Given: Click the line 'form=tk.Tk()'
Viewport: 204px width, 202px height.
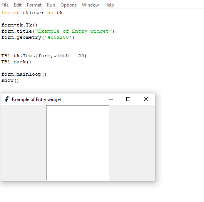Looking at the screenshot, I should (x=19, y=25).
